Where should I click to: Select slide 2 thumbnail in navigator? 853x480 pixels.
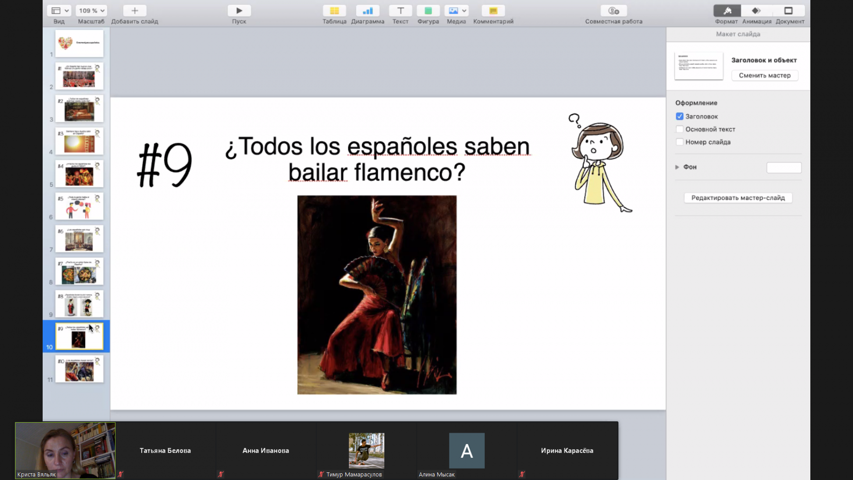point(79,76)
